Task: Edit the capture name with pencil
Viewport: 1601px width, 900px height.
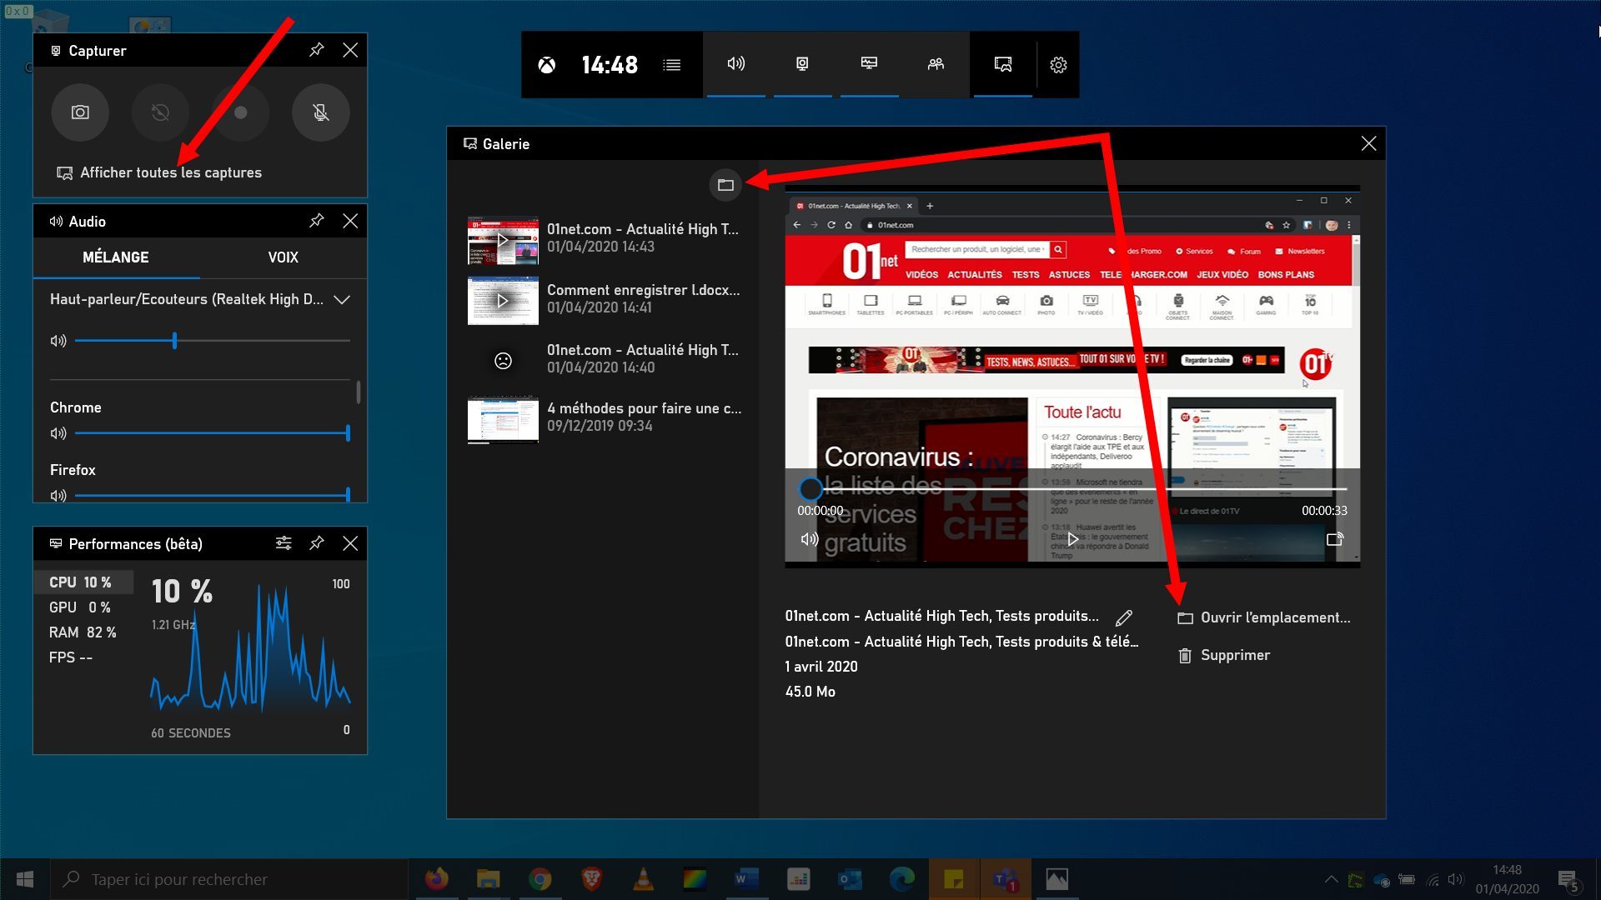Action: pyautogui.click(x=1124, y=617)
